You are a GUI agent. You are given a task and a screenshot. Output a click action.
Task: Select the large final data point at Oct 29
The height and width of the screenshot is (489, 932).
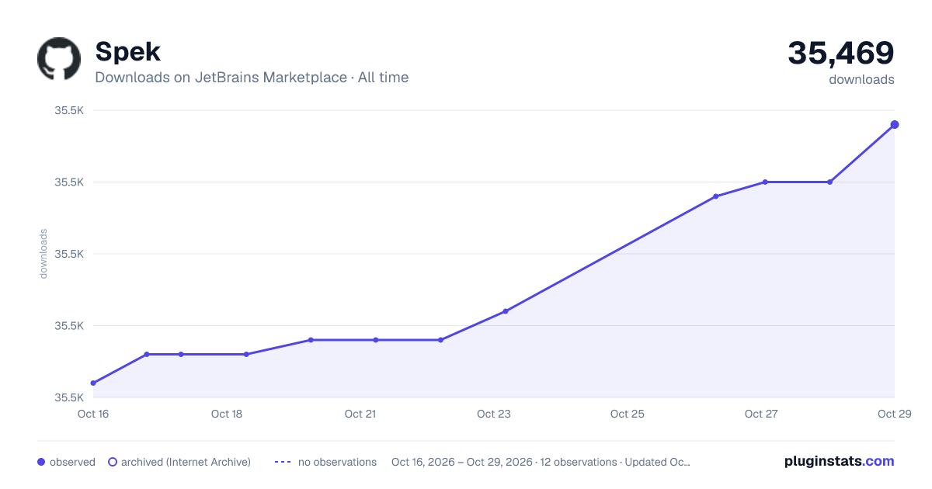[x=895, y=124]
